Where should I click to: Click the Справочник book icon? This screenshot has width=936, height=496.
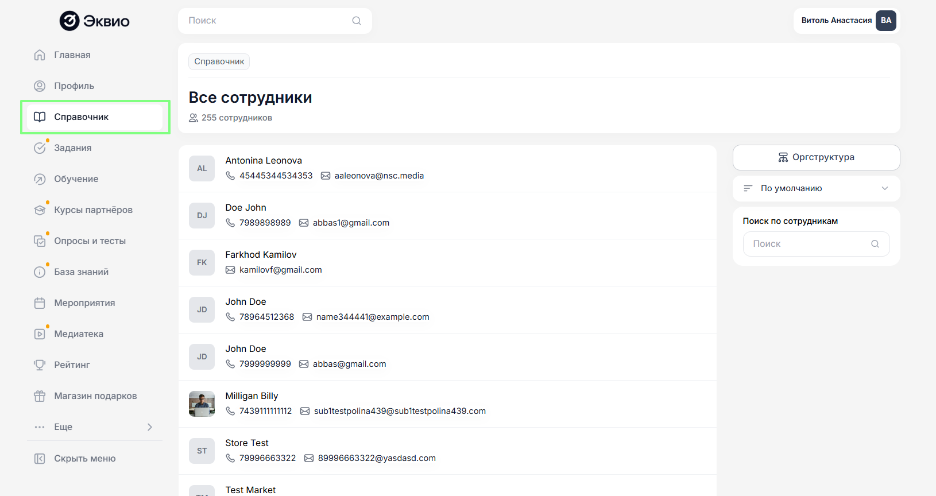tap(40, 117)
